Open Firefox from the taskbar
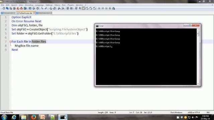This screenshot has width=214, height=120. click(x=33, y=117)
